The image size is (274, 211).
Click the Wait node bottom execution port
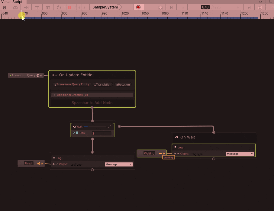(x=92, y=139)
